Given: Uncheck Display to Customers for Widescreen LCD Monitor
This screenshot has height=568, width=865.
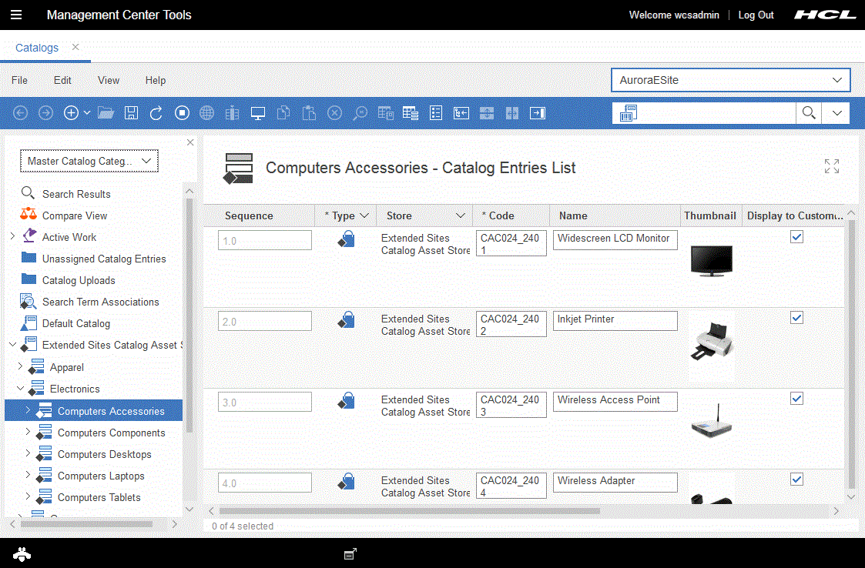Looking at the screenshot, I should (x=797, y=237).
